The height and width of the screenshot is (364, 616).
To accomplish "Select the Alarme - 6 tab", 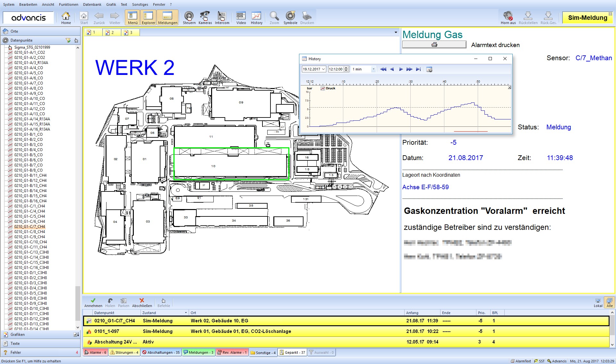I will click(x=95, y=352).
